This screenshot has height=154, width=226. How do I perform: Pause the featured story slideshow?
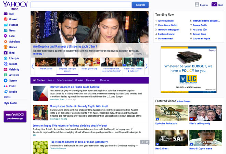click(x=145, y=54)
